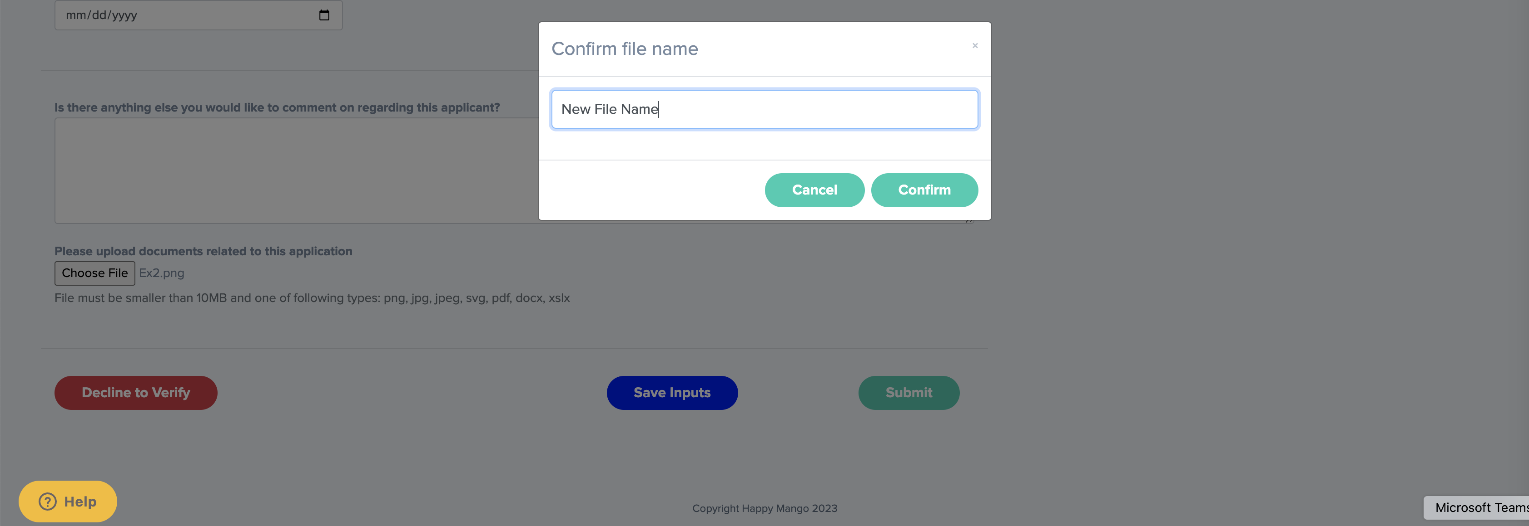Screen dimensions: 1529x526
Task: Click the upload documents section label
Action: [203, 251]
